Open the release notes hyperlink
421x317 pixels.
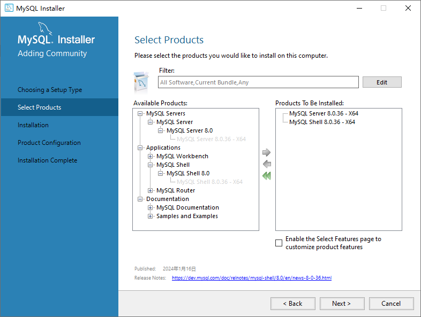(x=252, y=278)
